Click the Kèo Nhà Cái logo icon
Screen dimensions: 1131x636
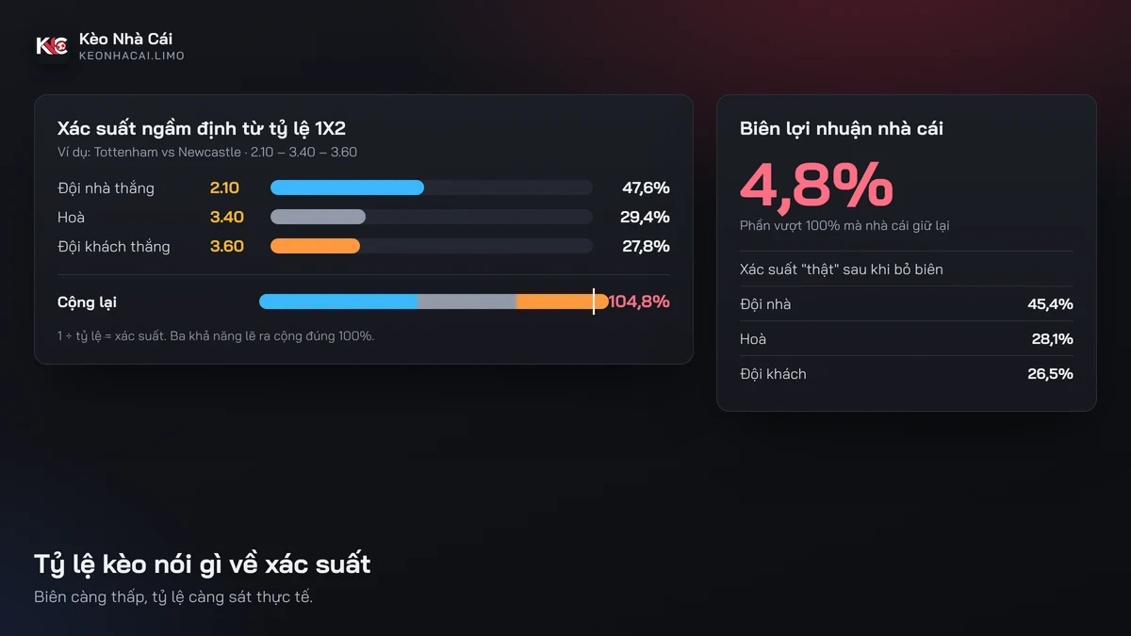(x=52, y=46)
